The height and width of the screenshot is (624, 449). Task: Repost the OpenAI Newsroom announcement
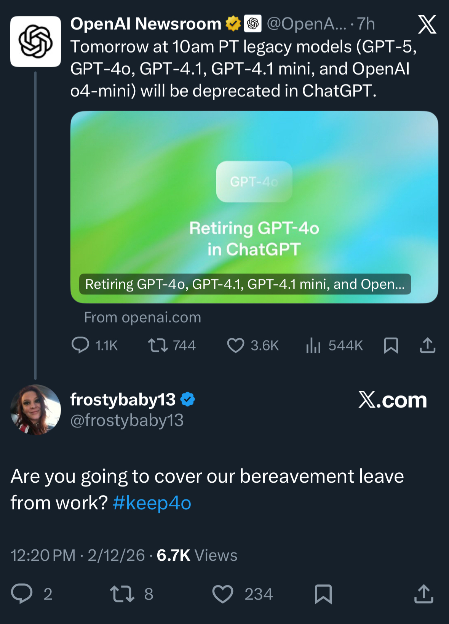(x=158, y=345)
